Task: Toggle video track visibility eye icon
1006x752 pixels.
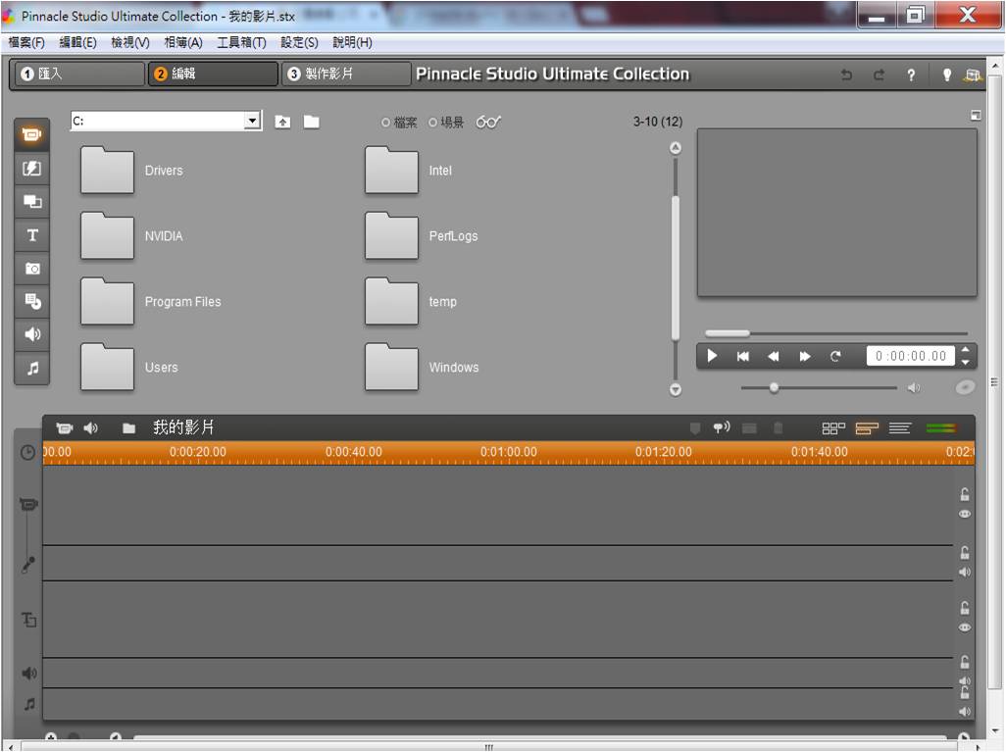Action: [x=965, y=514]
